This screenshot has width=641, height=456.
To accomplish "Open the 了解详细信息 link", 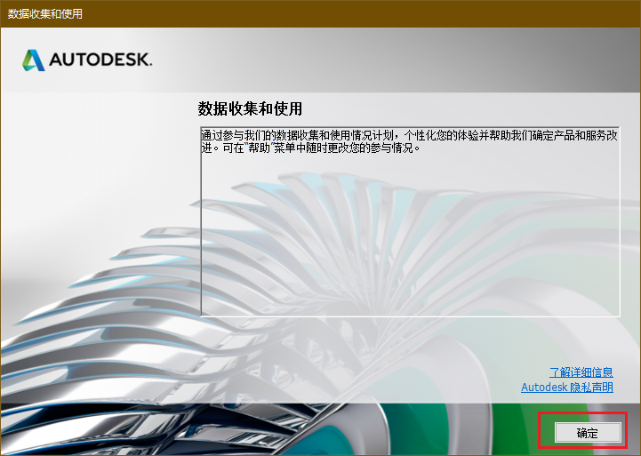I will [581, 372].
